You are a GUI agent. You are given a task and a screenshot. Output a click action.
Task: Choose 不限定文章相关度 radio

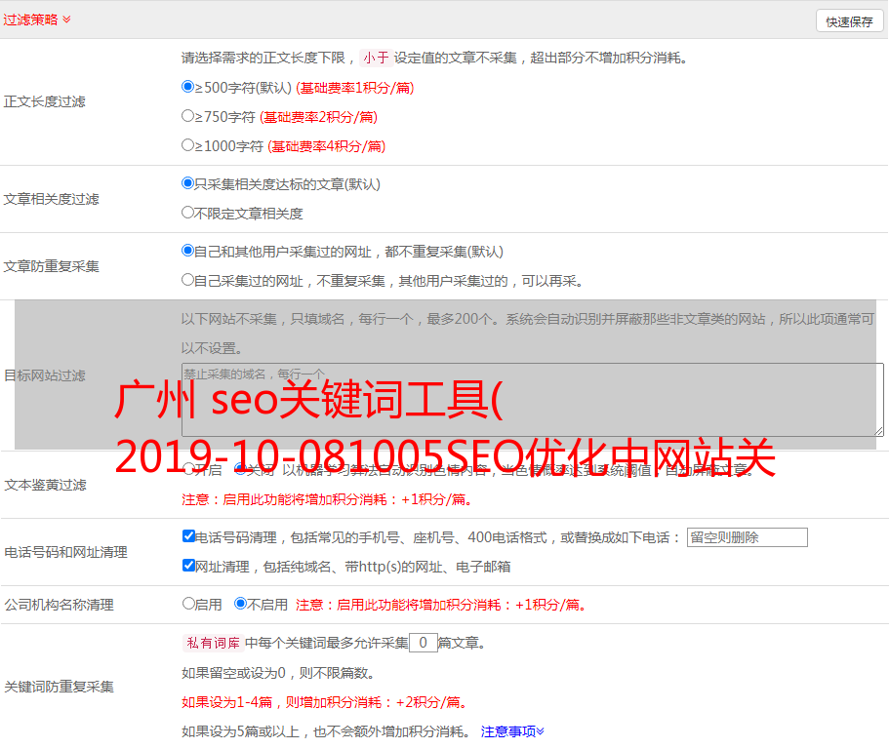[x=187, y=213]
